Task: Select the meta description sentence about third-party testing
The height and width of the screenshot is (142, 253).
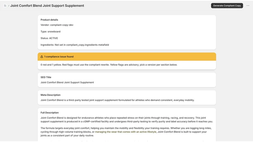Action: (117, 100)
